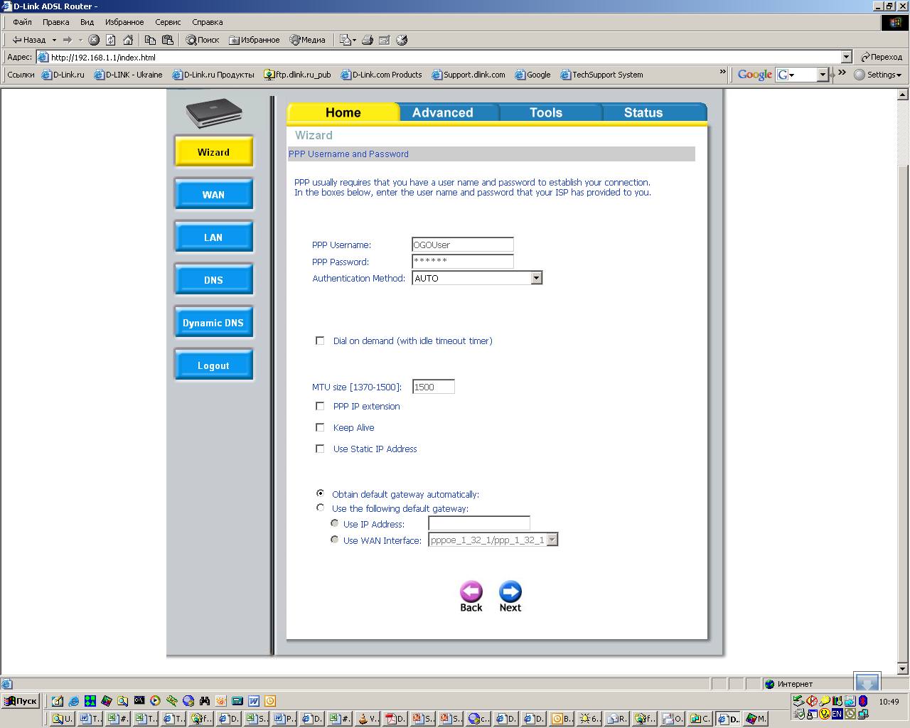The height and width of the screenshot is (728, 910).
Task: Enable Dial on demand checkbox
Action: click(320, 341)
